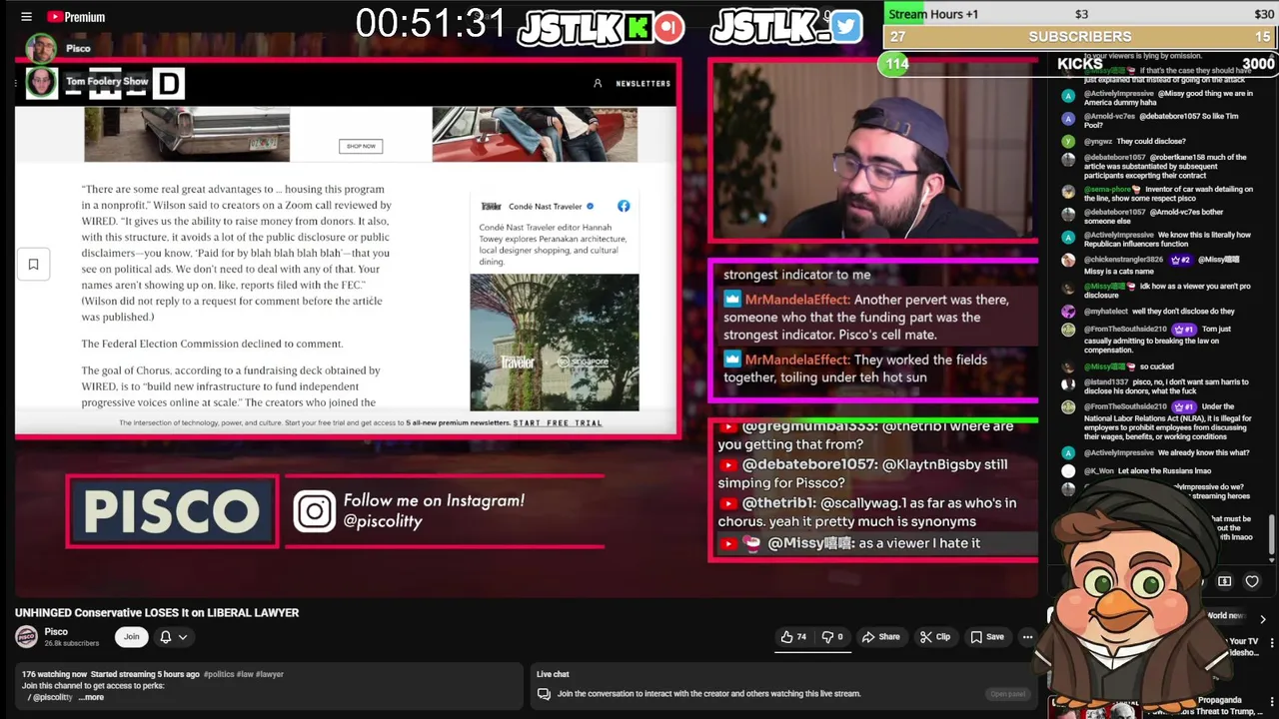Click the live chat speech bubble icon

[x=544, y=694]
